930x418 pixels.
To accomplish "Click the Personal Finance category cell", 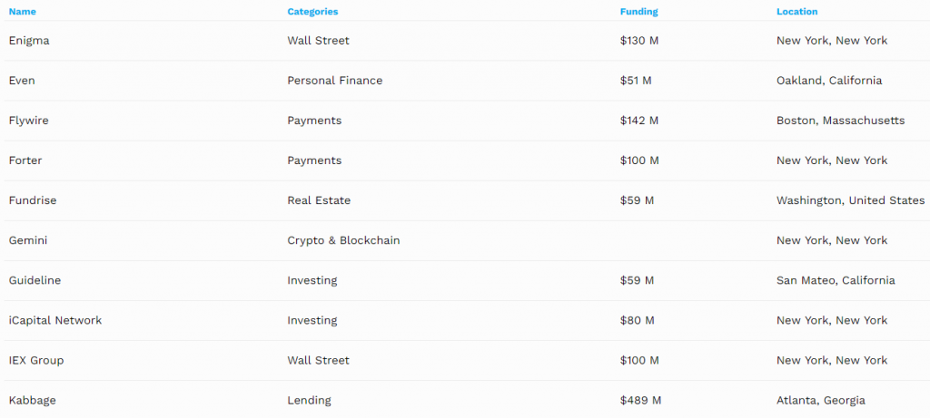I will 334,81.
